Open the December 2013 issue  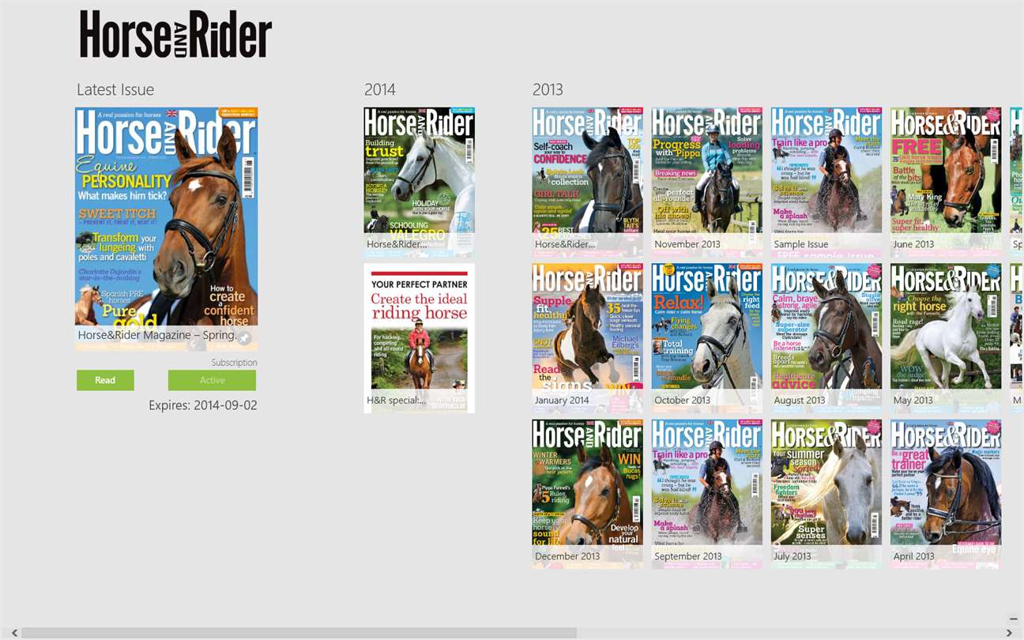tap(587, 494)
